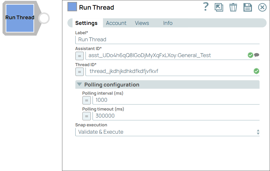This screenshot has width=270, height=171.
Task: Open the Views tab
Action: (142, 23)
